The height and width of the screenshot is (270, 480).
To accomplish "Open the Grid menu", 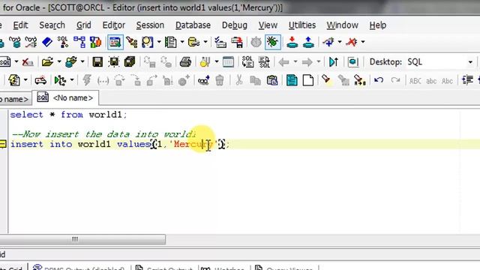I will pyautogui.click(x=83, y=25).
